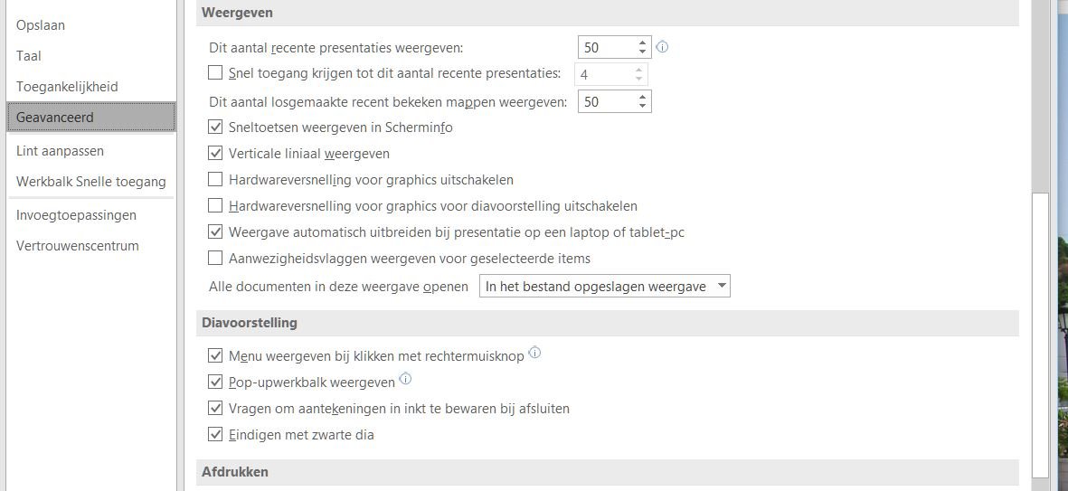The image size is (1068, 491).
Task: Click info icon beside Pop-upwerkbalk weergeven
Action: [405, 379]
